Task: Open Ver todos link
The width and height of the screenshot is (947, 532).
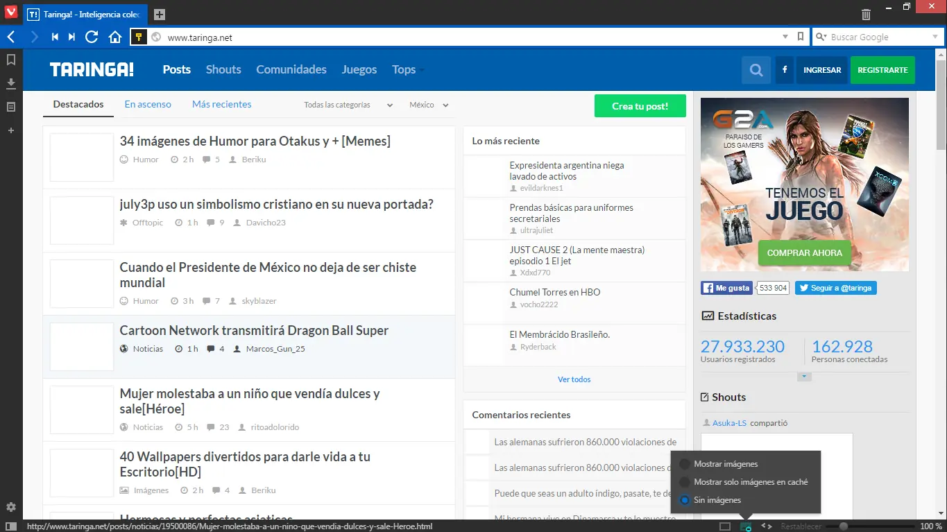Action: tap(574, 379)
